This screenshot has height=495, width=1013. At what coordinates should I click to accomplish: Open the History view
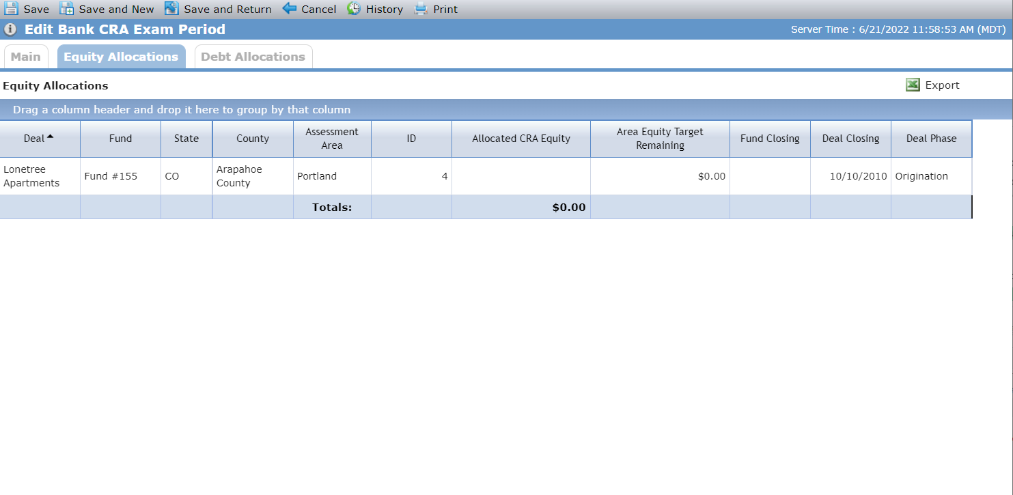point(385,10)
